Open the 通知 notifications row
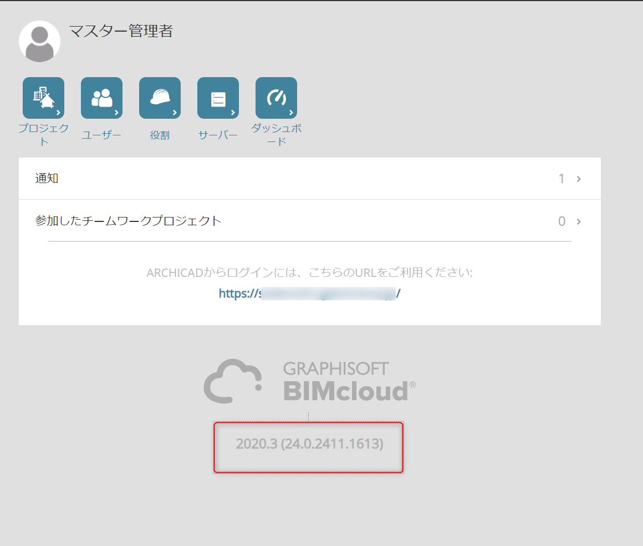The height and width of the screenshot is (546, 643). pos(310,179)
